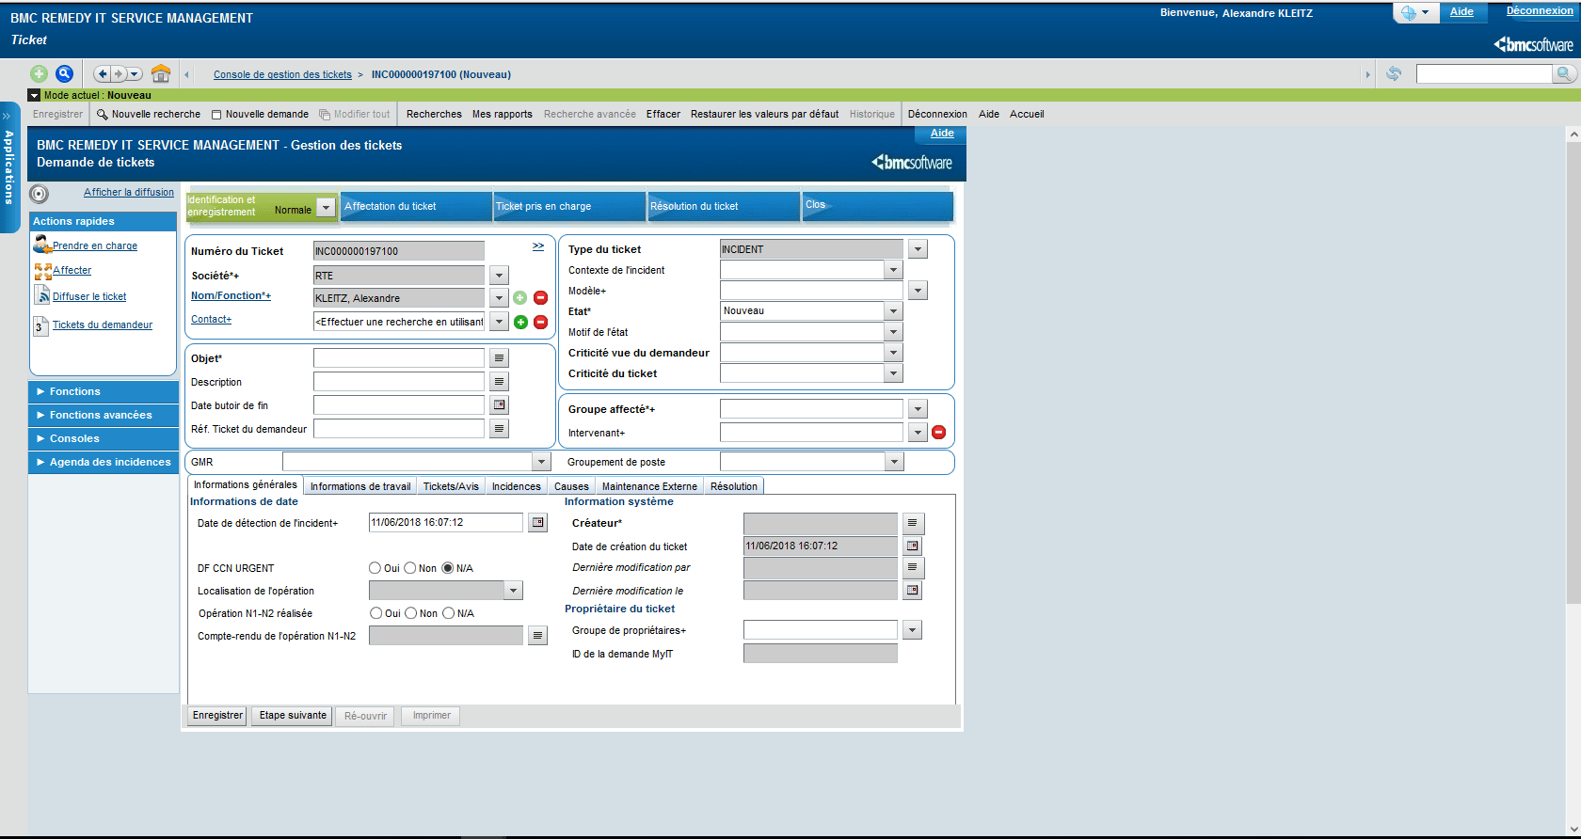Image resolution: width=1581 pixels, height=839 pixels.
Task: Clear the Intervenant field with red minus
Action: pos(938,433)
